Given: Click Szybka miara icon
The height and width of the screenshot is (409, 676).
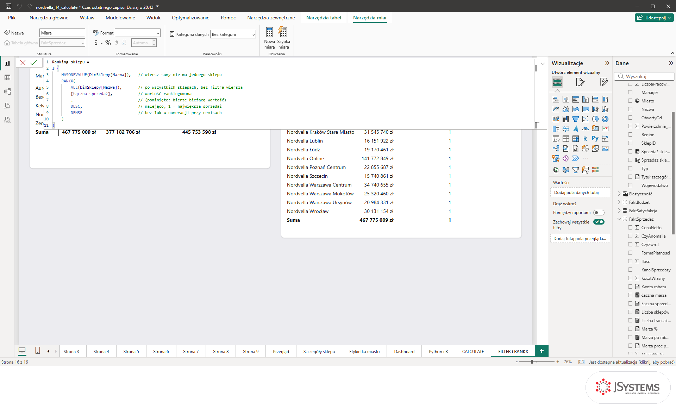Looking at the screenshot, I should tap(283, 32).
